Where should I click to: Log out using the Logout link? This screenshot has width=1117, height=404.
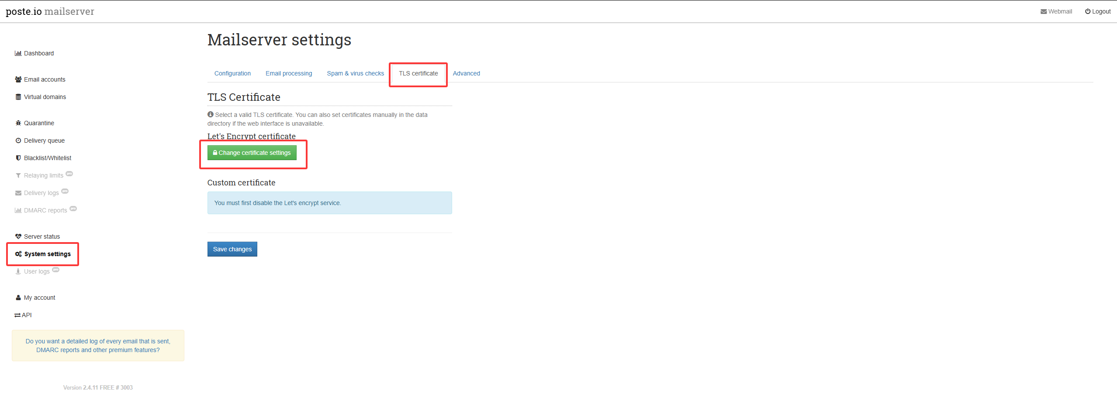click(1098, 11)
